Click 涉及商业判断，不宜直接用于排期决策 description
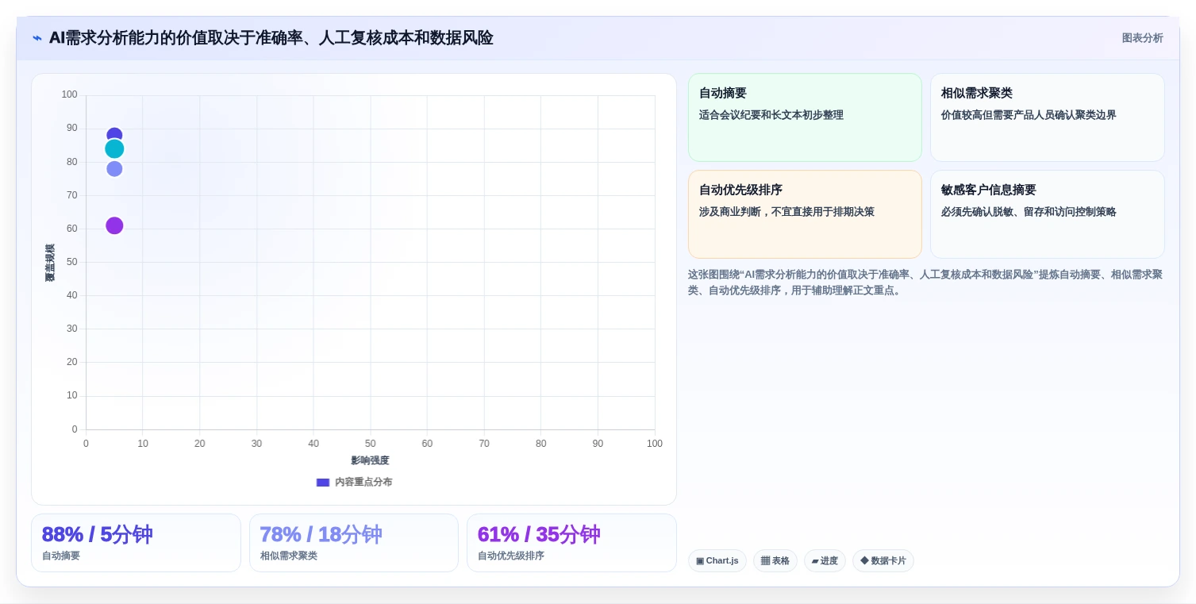 (x=786, y=212)
